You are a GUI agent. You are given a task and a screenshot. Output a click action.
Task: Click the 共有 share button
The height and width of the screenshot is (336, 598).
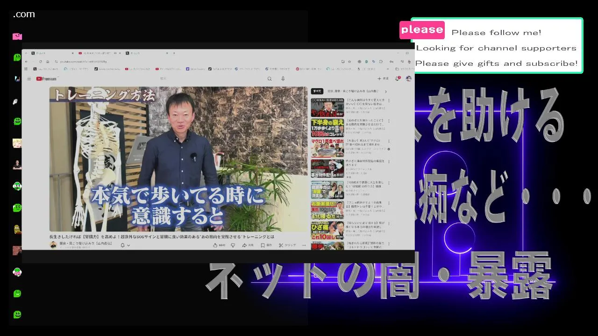[x=248, y=245]
